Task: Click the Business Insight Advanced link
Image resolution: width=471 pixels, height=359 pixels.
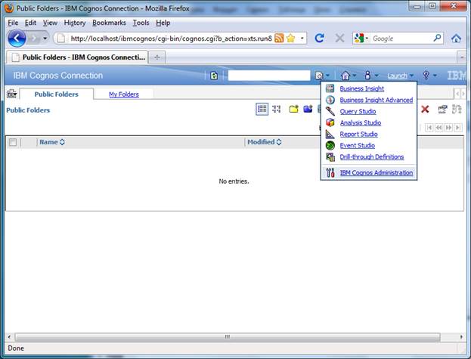Action: click(376, 100)
